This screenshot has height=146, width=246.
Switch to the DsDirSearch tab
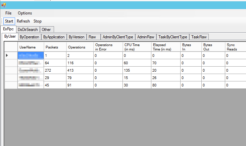click(x=28, y=30)
